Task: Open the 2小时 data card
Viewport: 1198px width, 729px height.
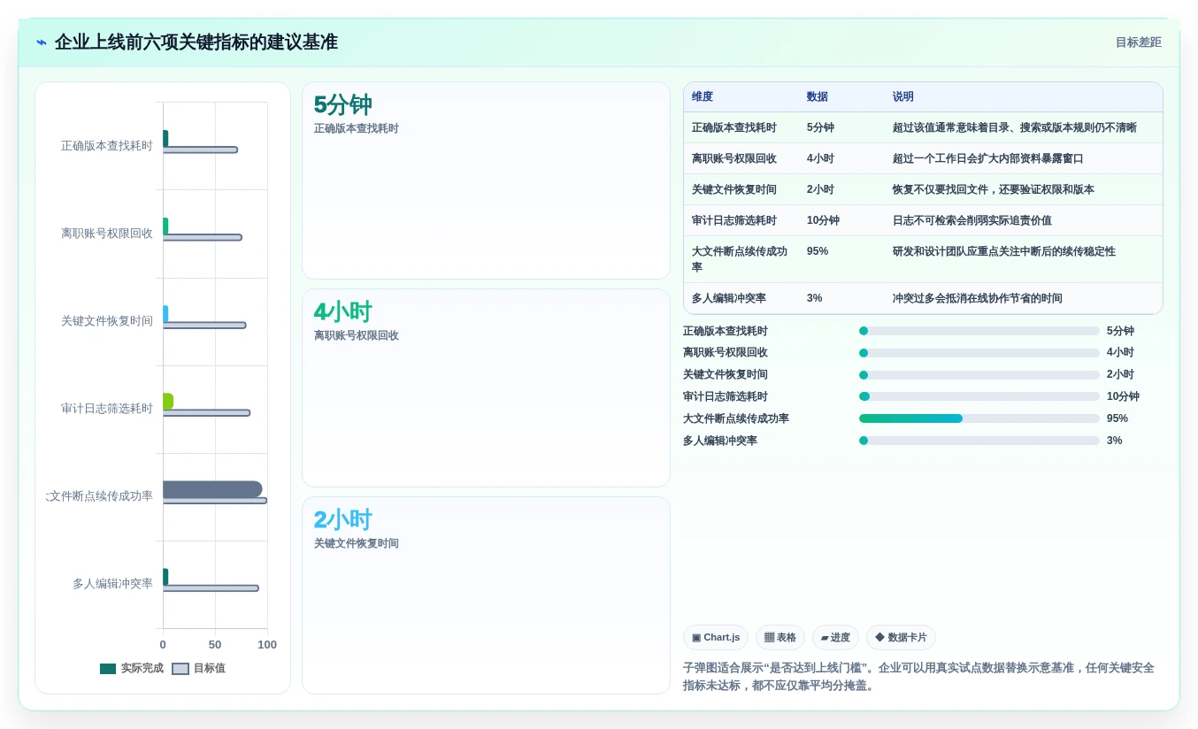Action: (x=486, y=595)
